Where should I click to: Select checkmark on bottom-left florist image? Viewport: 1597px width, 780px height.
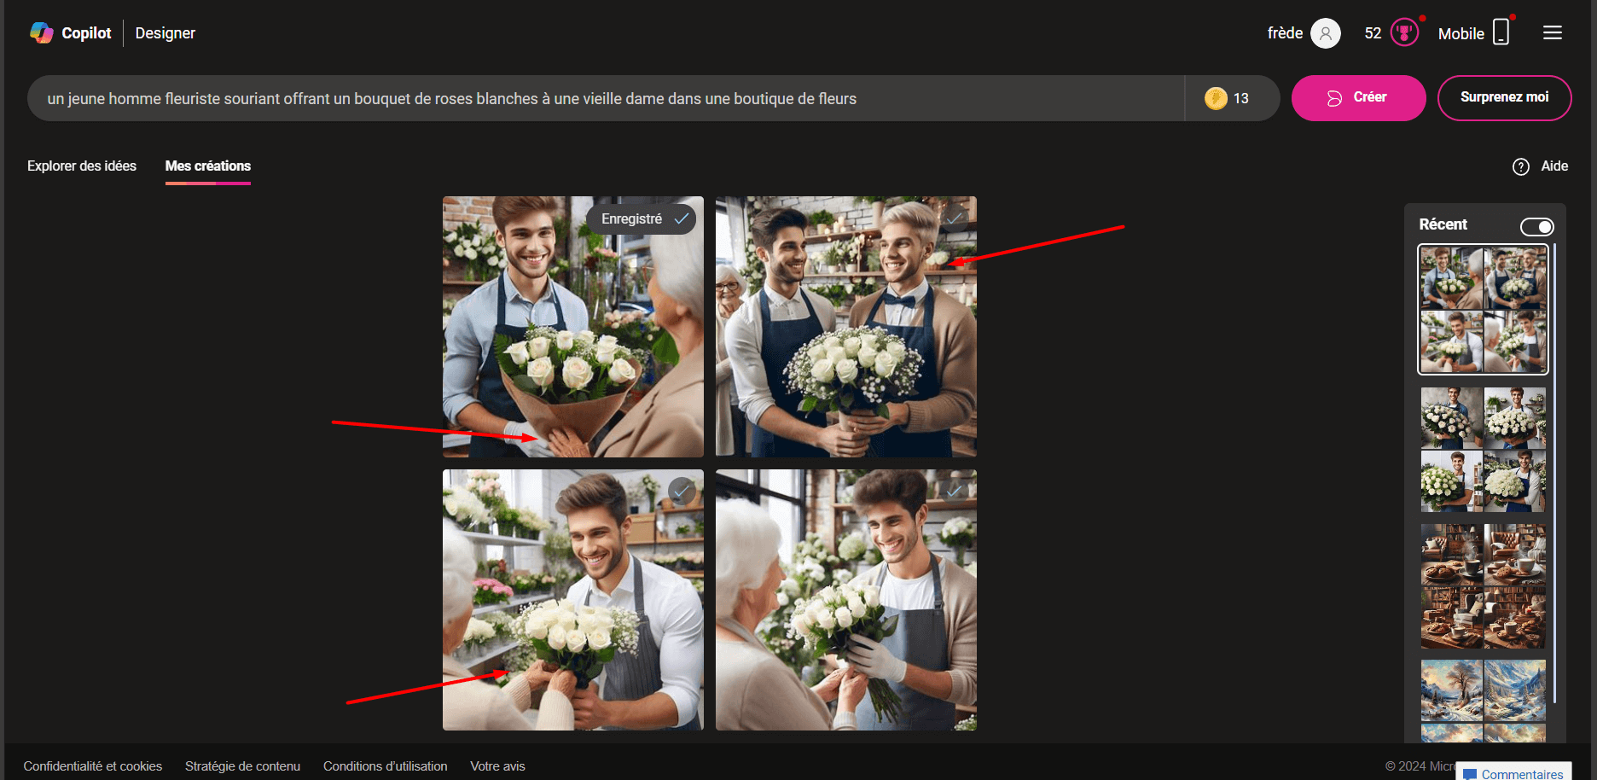coord(681,491)
